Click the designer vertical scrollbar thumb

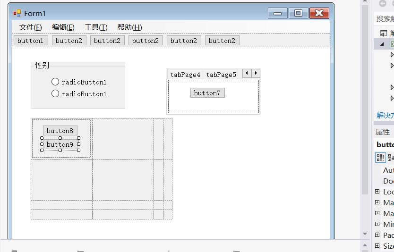point(365,99)
